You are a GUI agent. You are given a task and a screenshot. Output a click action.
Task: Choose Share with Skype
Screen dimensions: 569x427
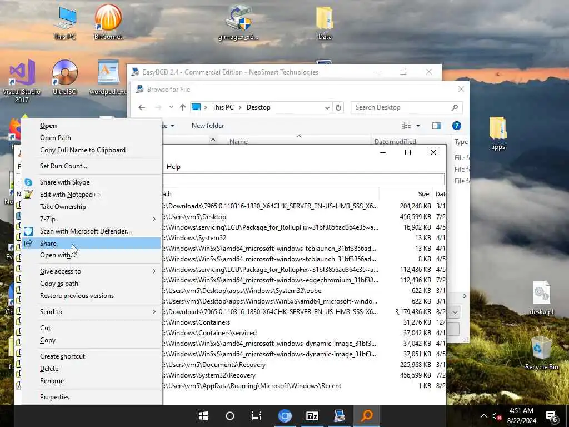point(91,182)
